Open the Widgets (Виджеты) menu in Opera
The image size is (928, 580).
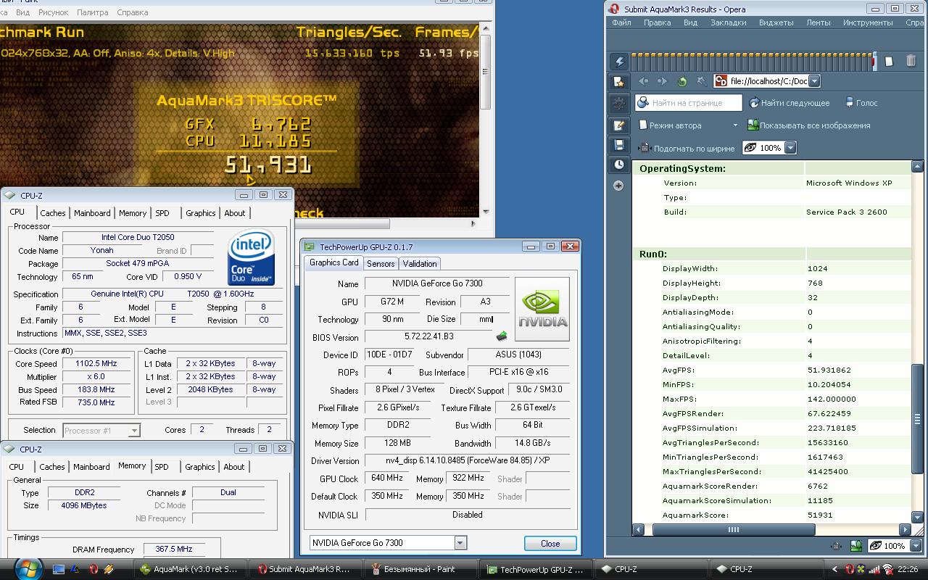coord(776,22)
